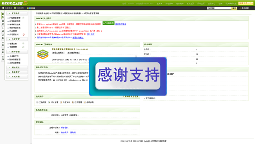Image resolution: width=255 pixels, height=144 pixels.
Task: Open 附件数据管理 in the sidebar
Action: click(15, 59)
